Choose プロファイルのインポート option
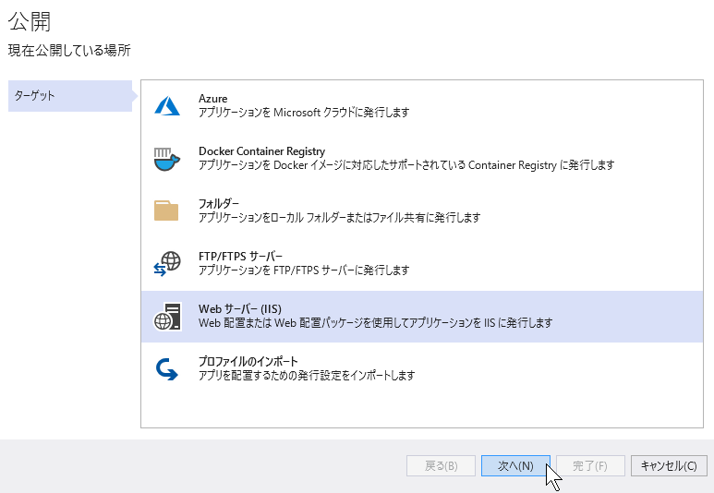Viewport: 714px width, 493px height. tap(422, 368)
